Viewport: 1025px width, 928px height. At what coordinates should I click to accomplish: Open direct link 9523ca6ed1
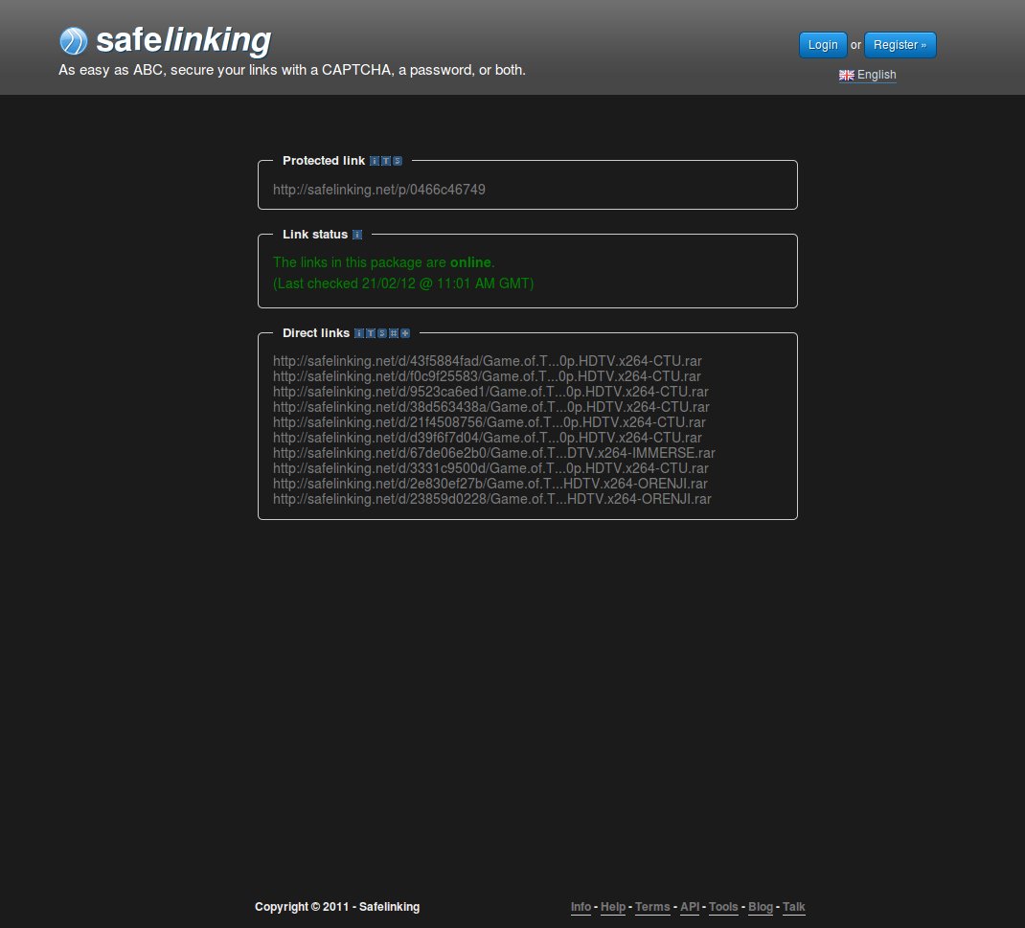click(490, 392)
